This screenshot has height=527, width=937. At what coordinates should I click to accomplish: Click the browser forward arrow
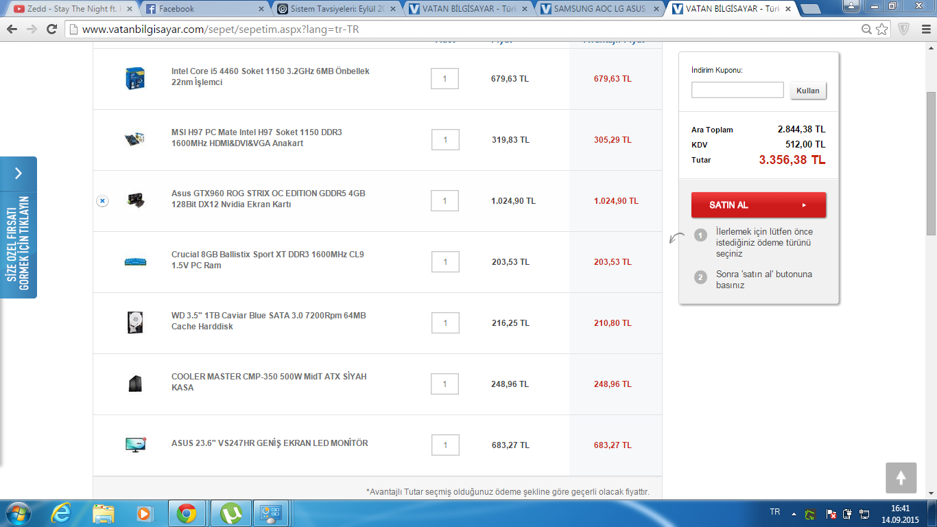[32, 30]
